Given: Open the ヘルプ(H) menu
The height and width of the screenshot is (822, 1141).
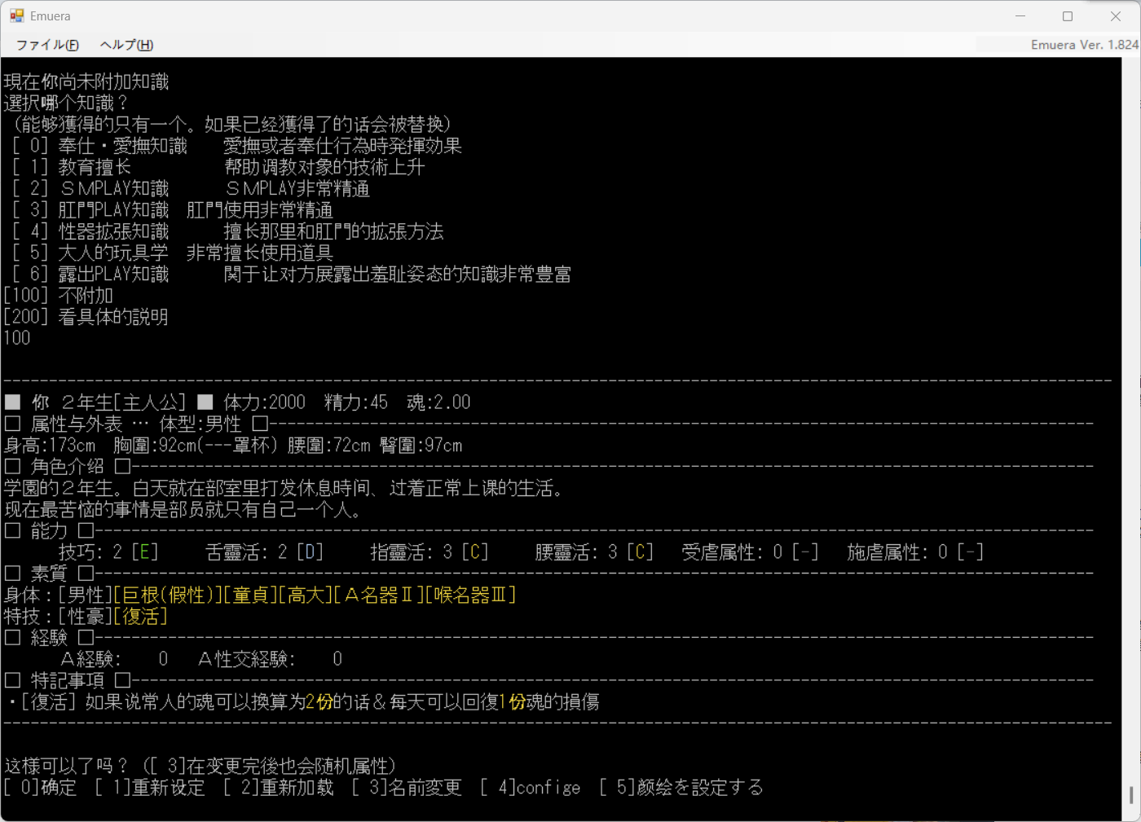Looking at the screenshot, I should (126, 45).
